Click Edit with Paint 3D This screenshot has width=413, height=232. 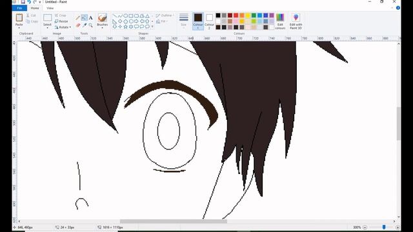pos(296,21)
